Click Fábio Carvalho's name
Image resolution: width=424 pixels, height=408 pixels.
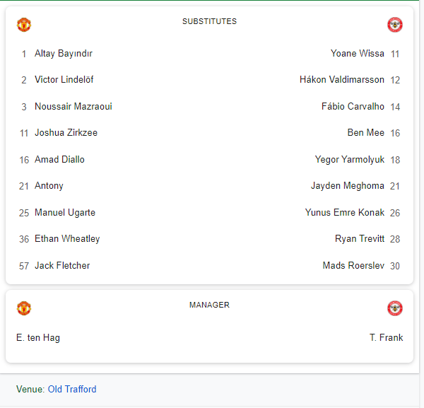point(353,106)
